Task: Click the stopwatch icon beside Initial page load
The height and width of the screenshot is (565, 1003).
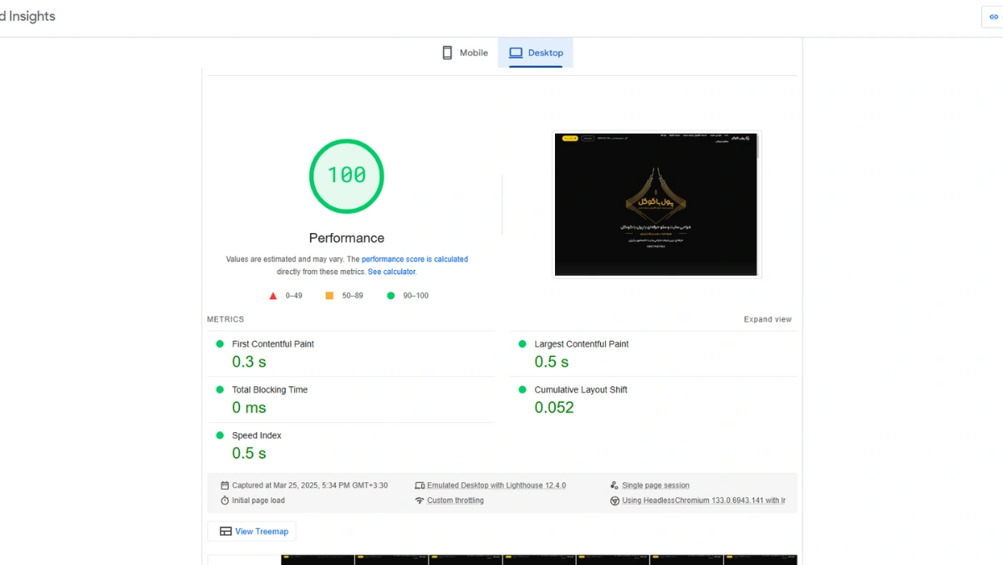Action: pyautogui.click(x=225, y=501)
